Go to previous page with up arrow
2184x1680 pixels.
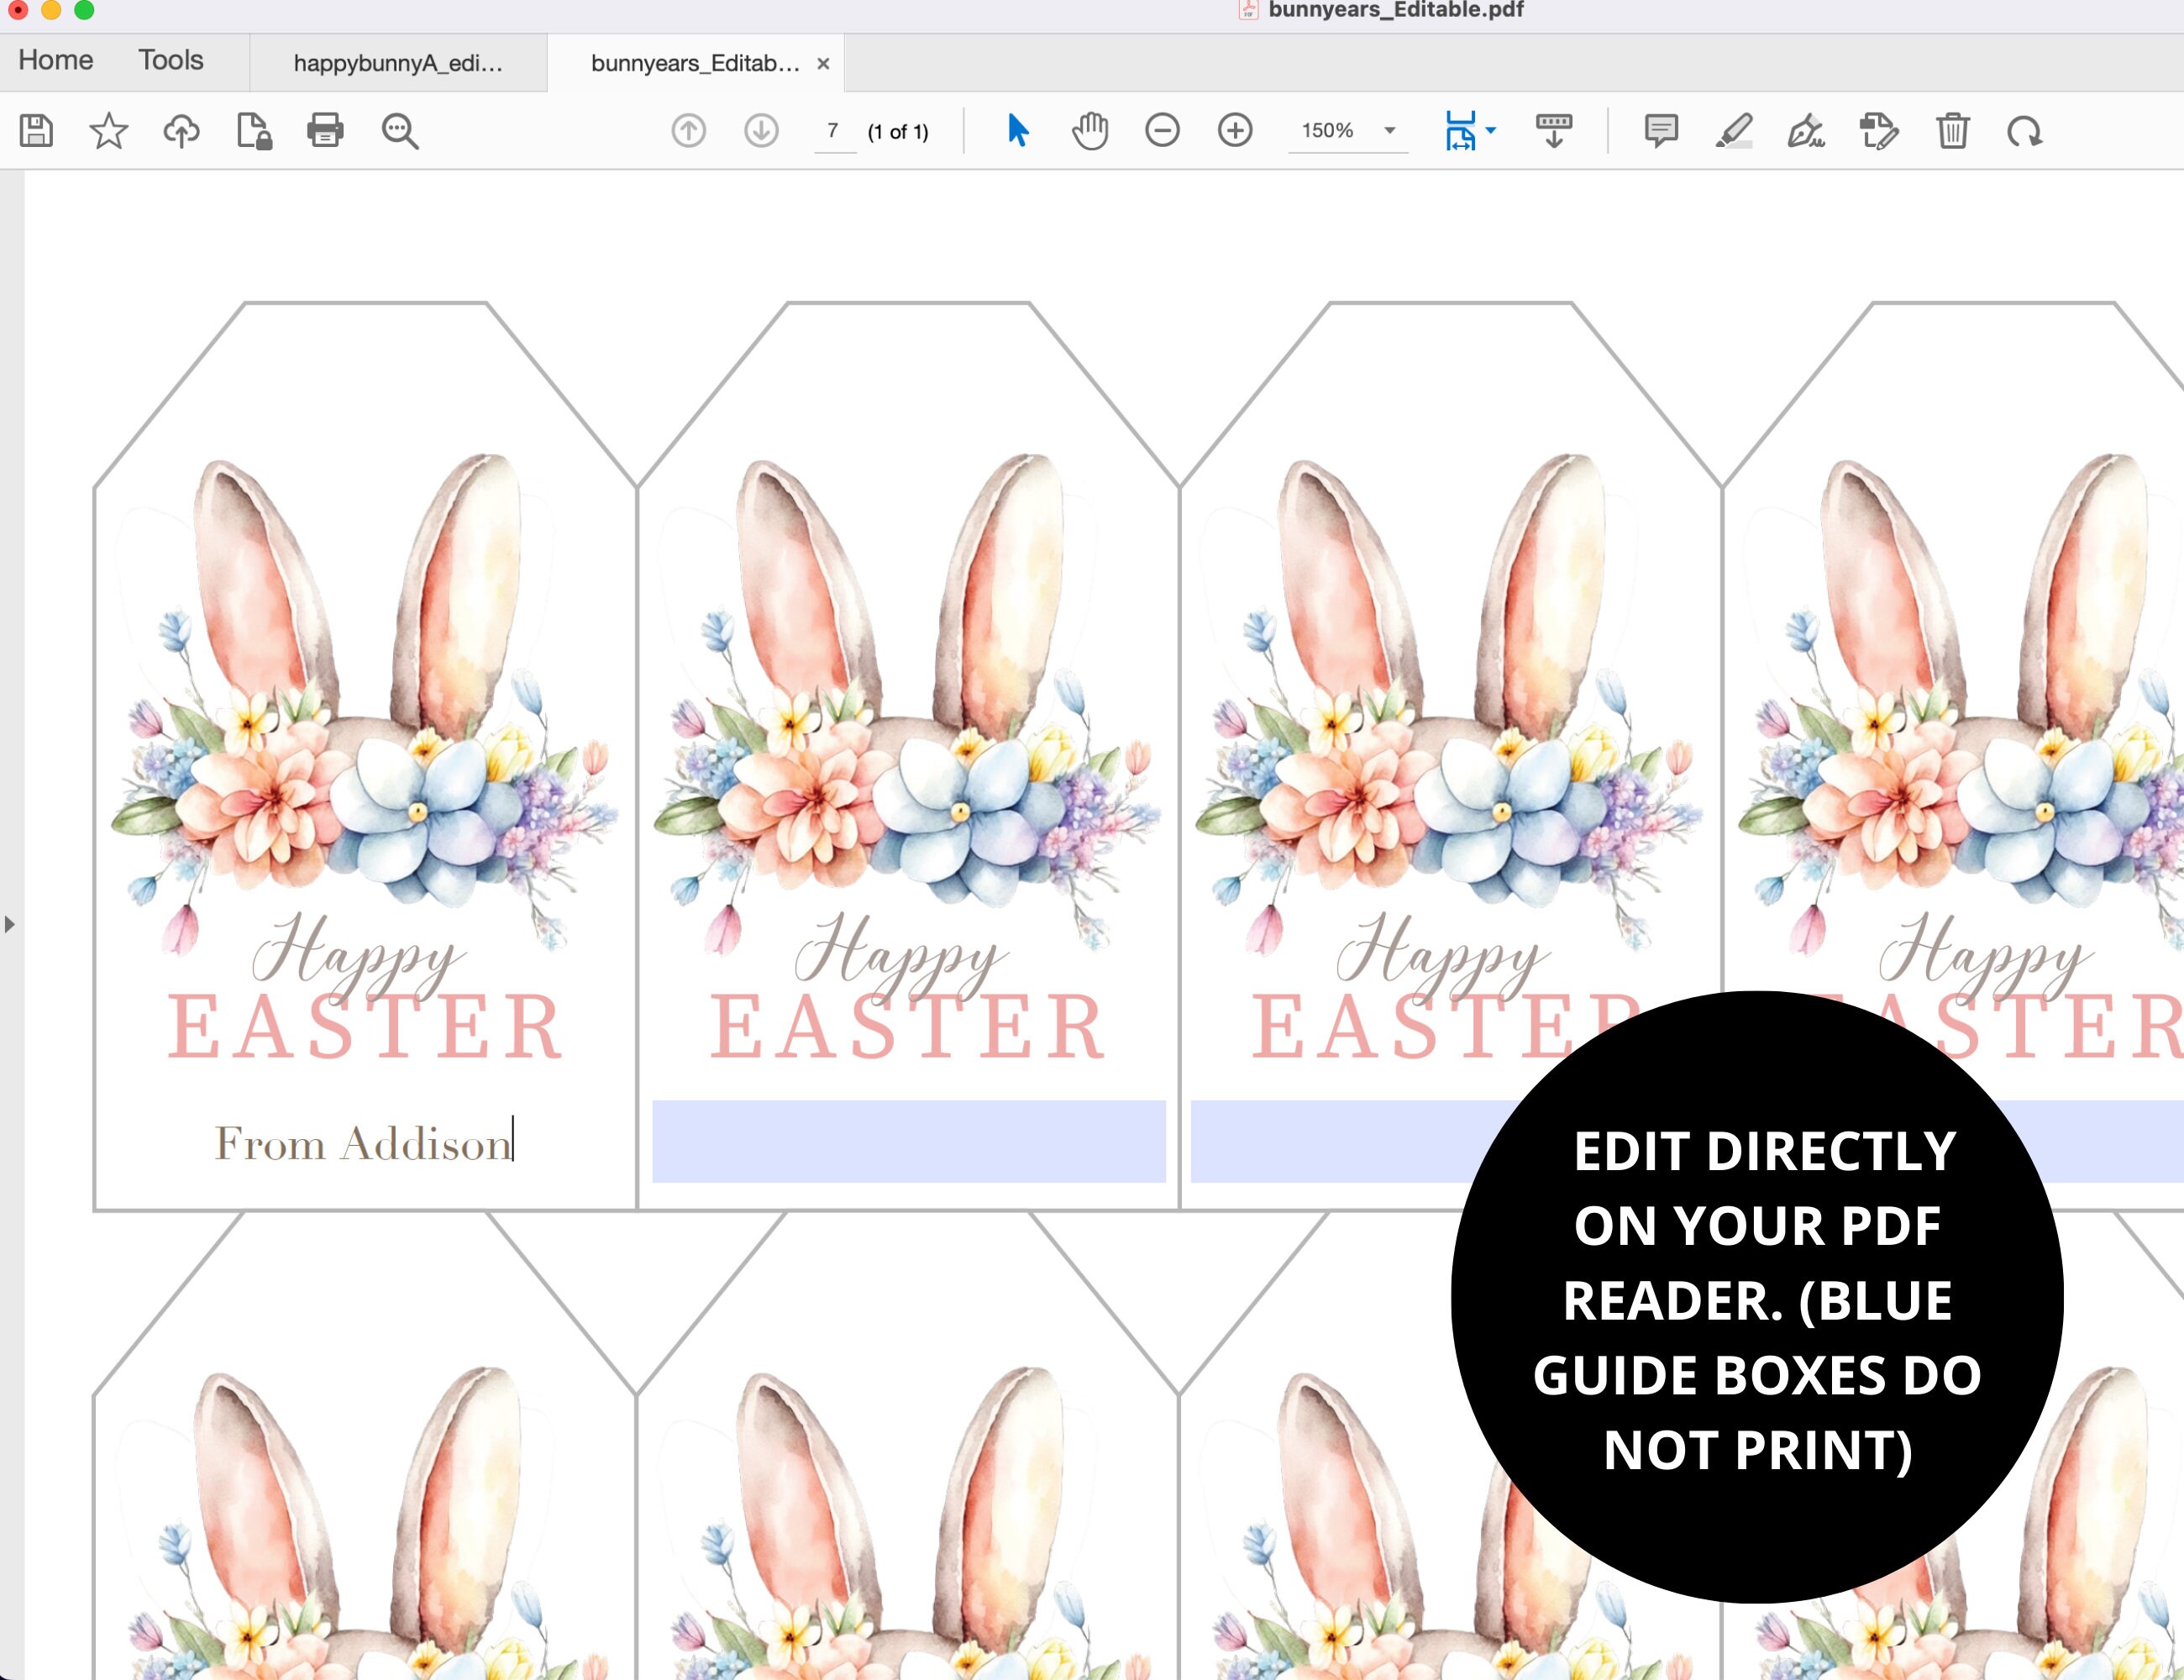688,130
